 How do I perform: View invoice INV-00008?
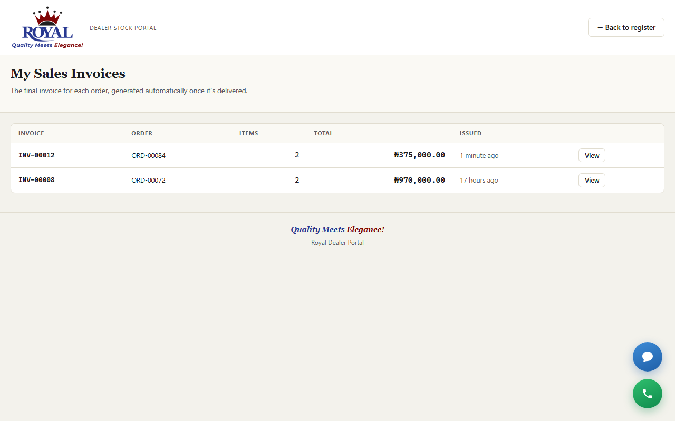[592, 180]
